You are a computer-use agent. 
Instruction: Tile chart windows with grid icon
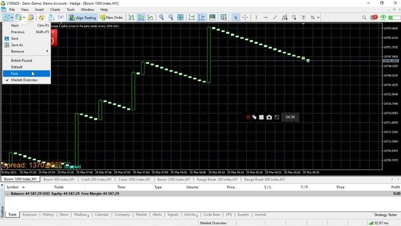click(180, 18)
